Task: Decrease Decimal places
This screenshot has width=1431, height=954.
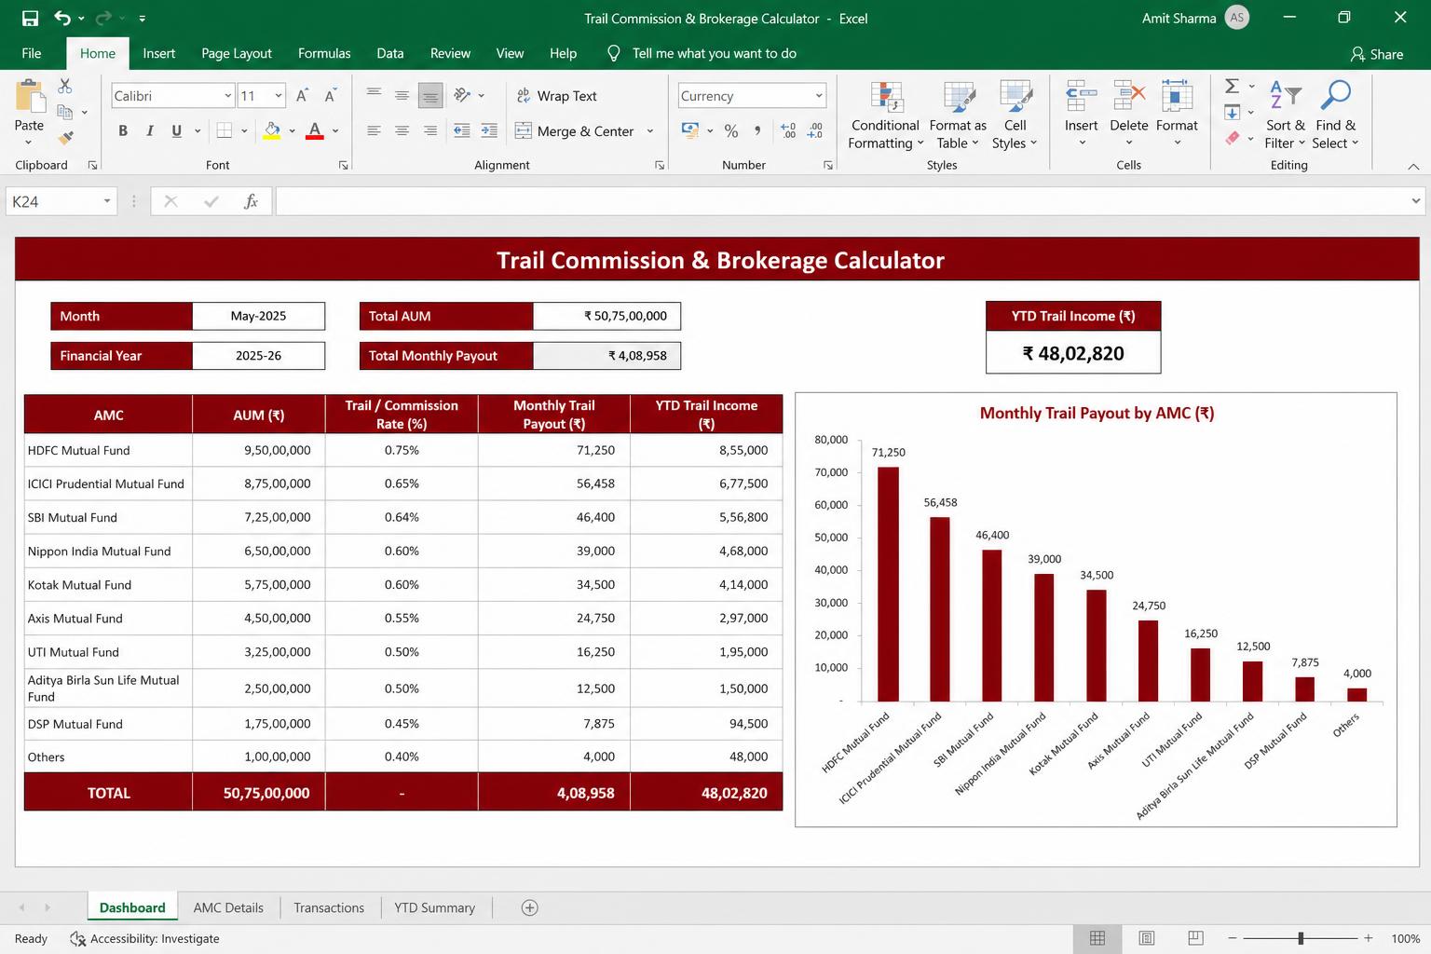Action: (815, 131)
